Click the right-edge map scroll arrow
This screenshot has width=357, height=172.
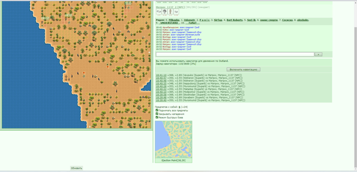(149, 52)
